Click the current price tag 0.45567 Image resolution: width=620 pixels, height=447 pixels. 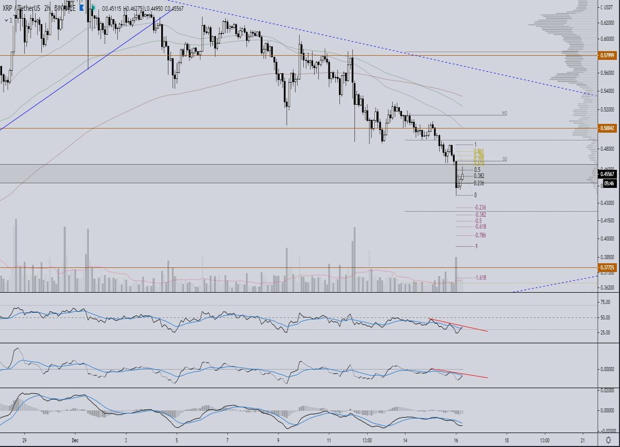(x=608, y=174)
